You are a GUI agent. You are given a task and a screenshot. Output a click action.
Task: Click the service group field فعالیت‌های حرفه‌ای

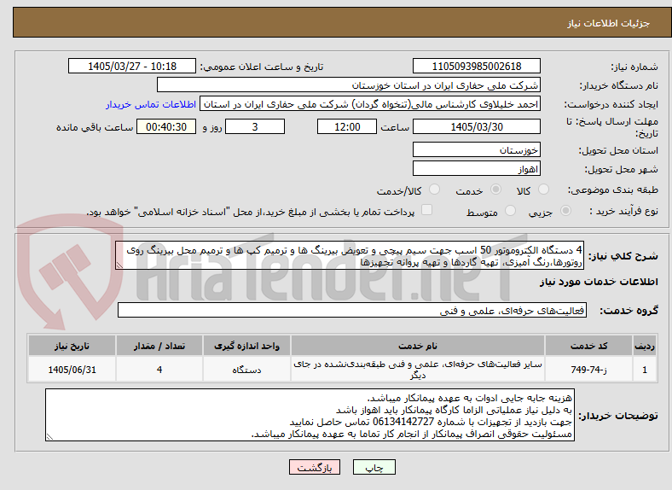pos(352,310)
